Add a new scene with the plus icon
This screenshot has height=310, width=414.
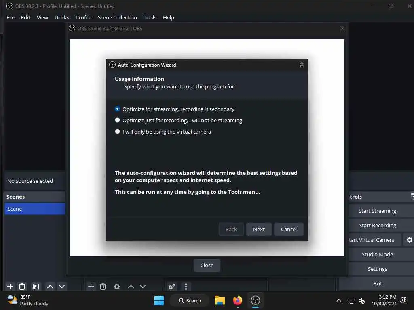[x=10, y=286]
